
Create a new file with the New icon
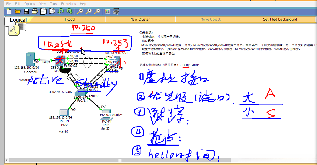click(9, 11)
